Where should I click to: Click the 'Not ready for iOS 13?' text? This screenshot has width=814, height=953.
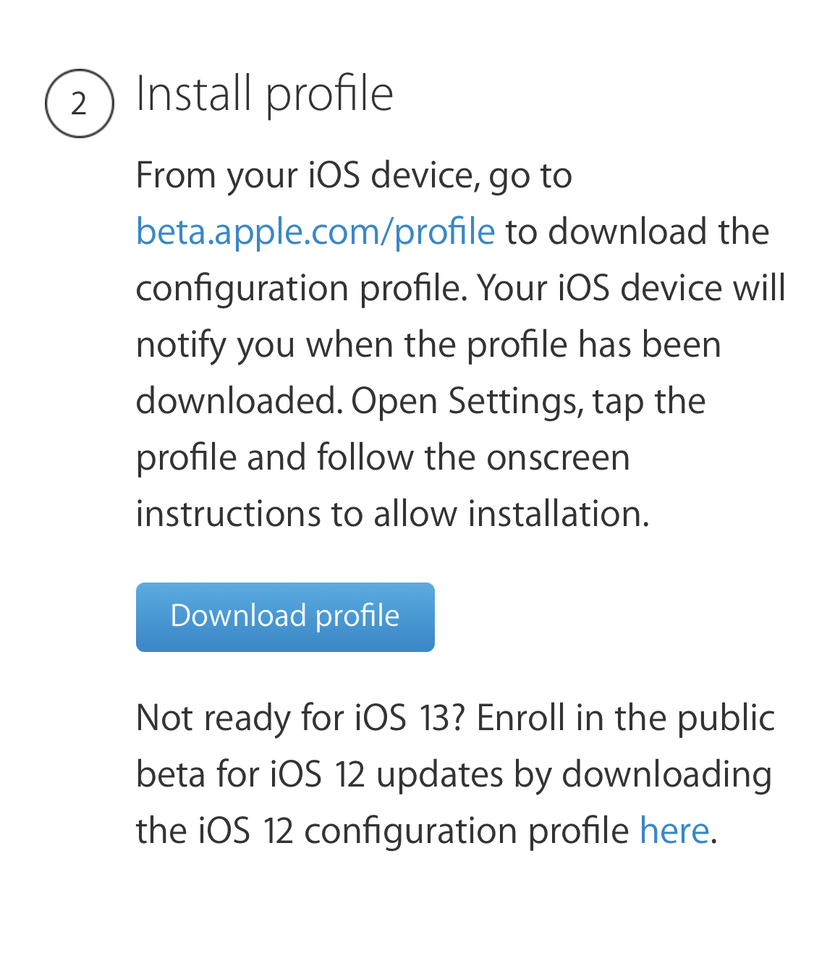(x=300, y=718)
